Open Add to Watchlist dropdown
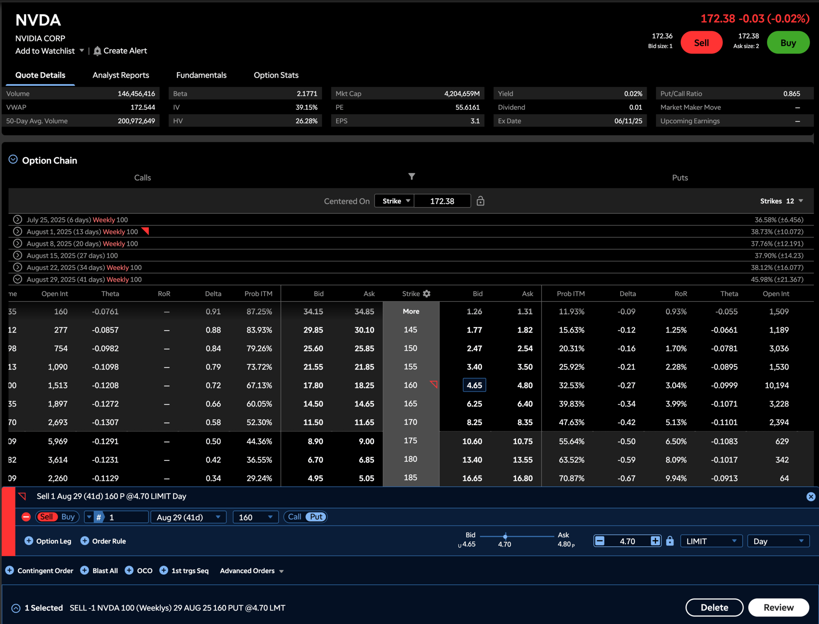The image size is (819, 624). tap(81, 50)
